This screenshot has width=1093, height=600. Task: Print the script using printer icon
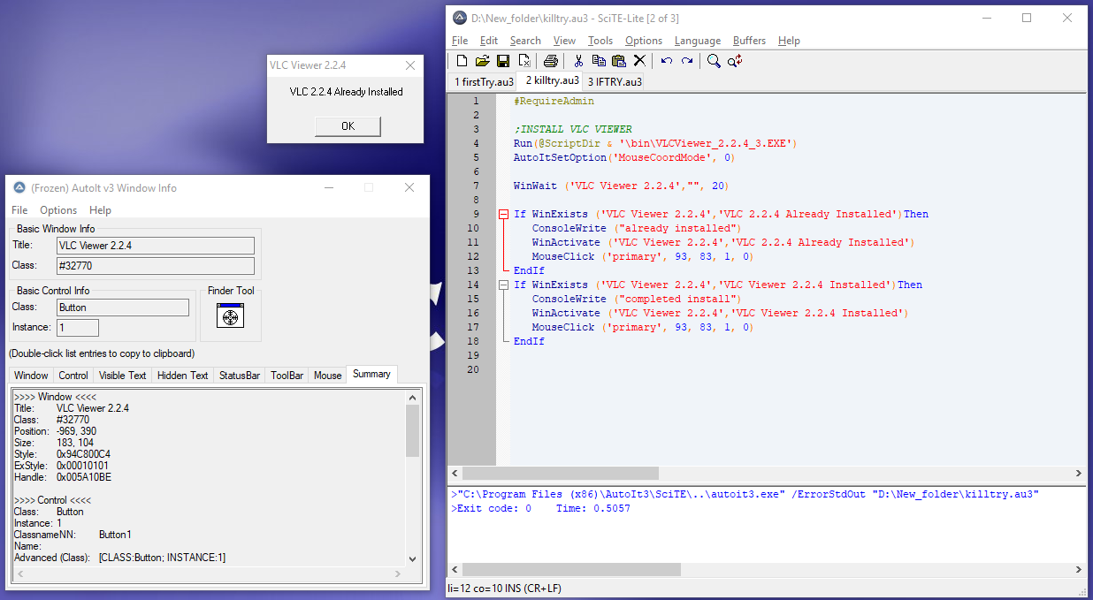coord(551,61)
